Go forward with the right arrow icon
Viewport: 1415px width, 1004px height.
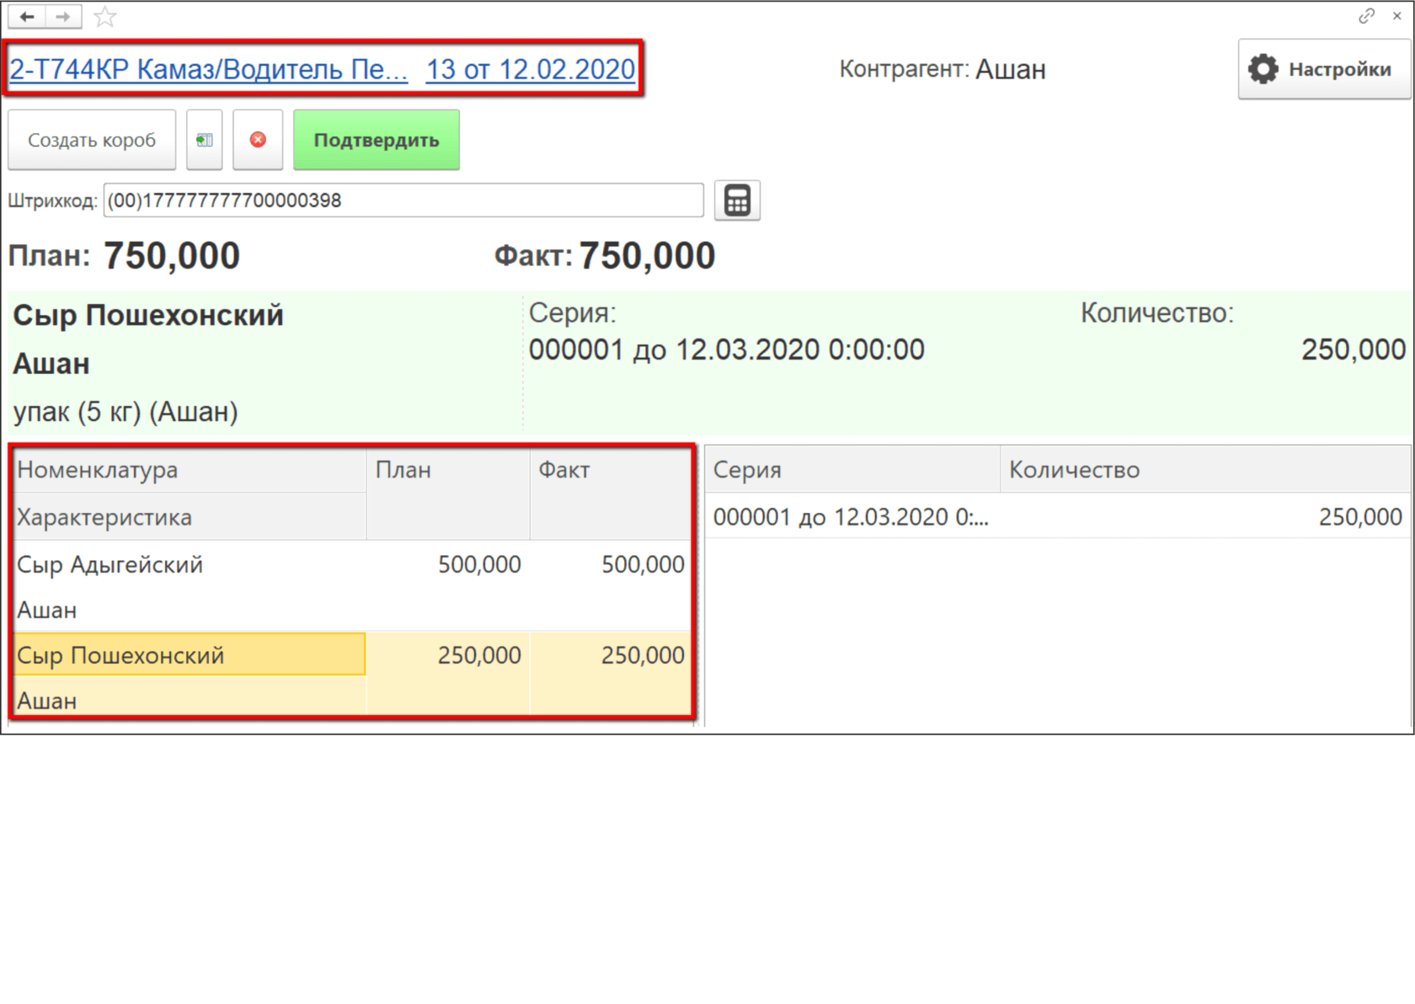63,16
